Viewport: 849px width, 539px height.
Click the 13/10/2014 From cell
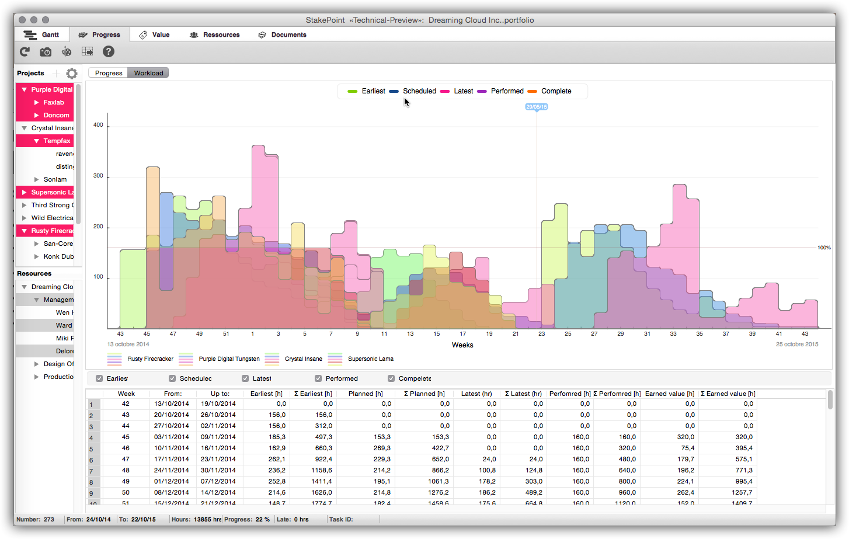click(172, 404)
